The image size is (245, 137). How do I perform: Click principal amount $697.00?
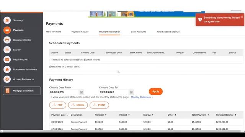pos(99,129)
